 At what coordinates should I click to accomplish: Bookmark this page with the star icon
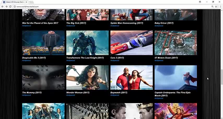point(216,7)
